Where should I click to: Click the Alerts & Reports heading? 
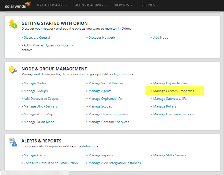pyautogui.click(x=41, y=141)
